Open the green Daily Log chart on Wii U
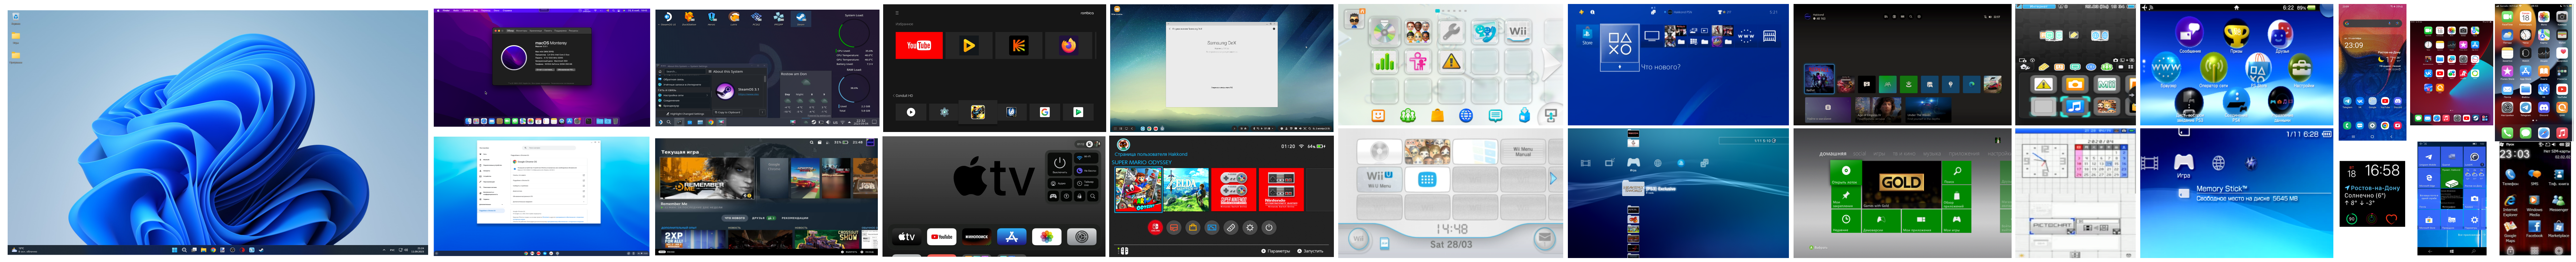This screenshot has height=262, width=2576. [1384, 62]
